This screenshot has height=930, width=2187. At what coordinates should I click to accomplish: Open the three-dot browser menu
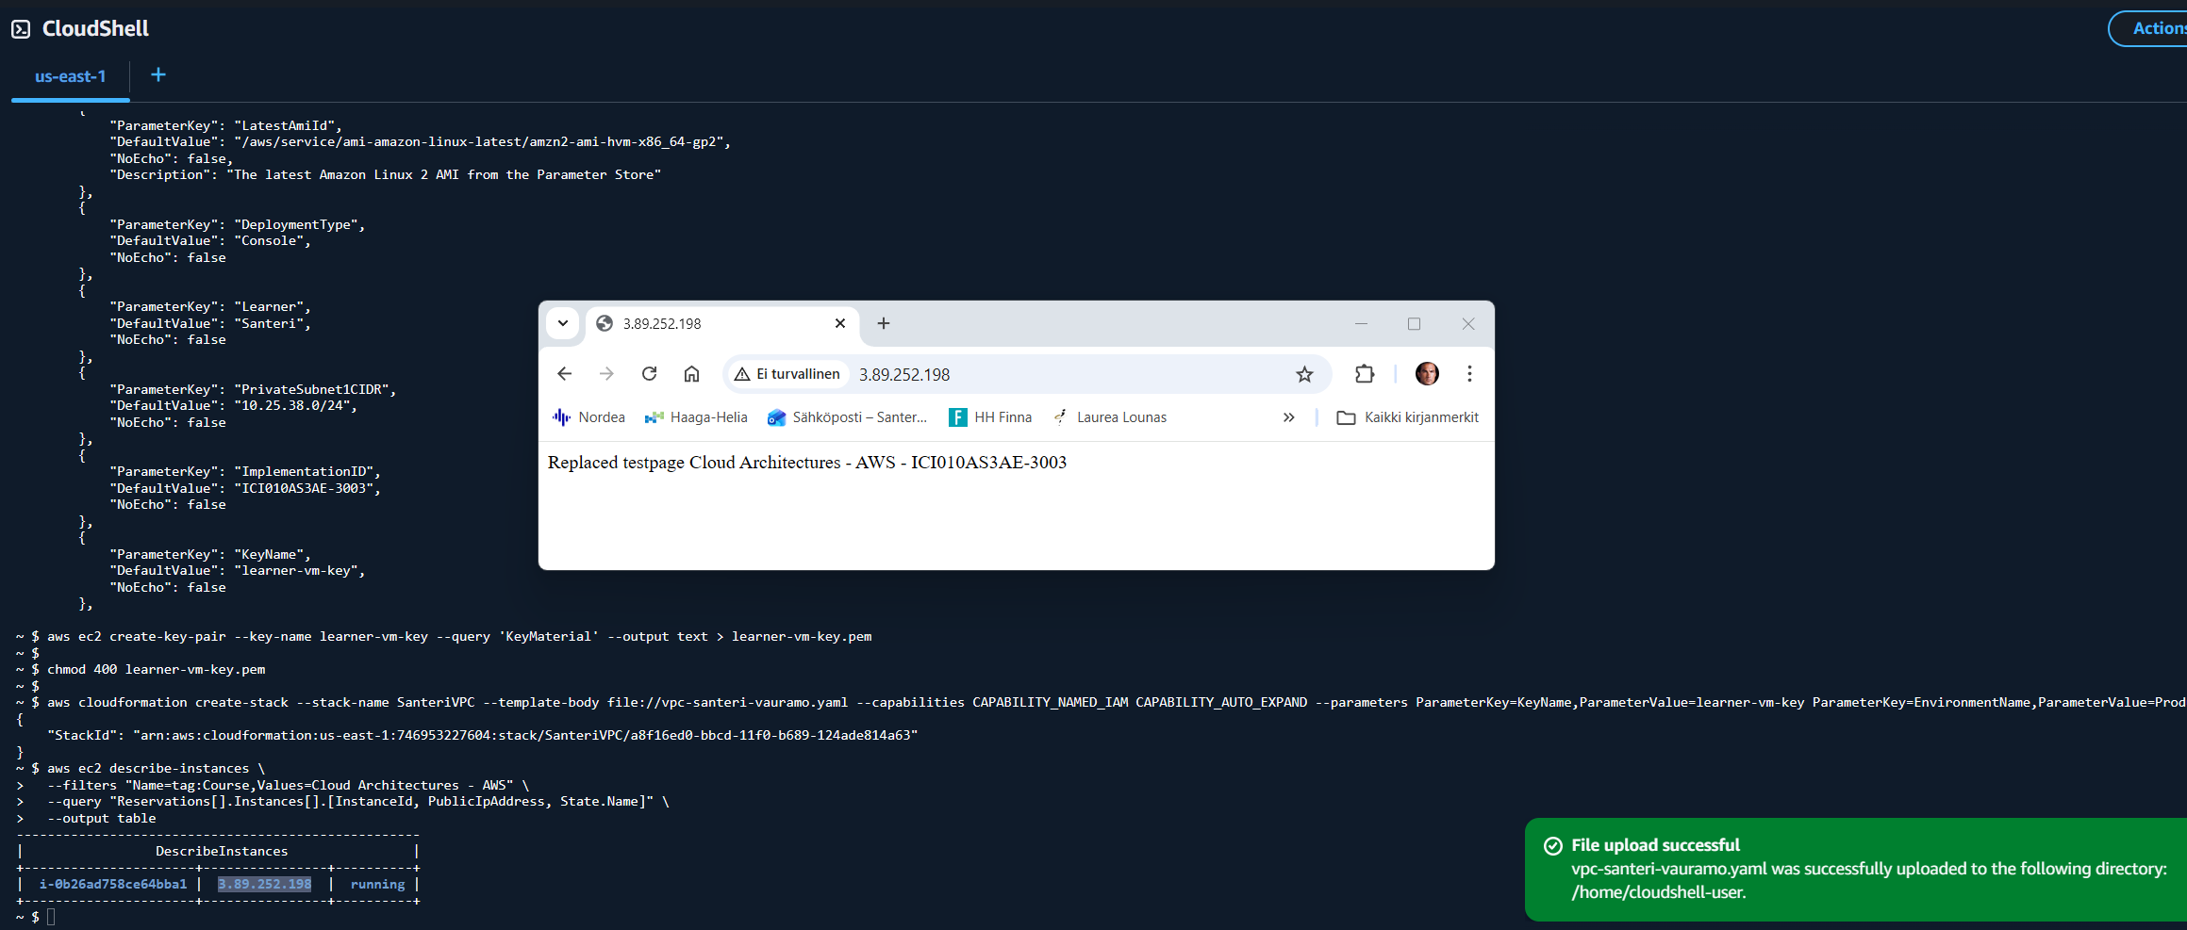(1468, 374)
